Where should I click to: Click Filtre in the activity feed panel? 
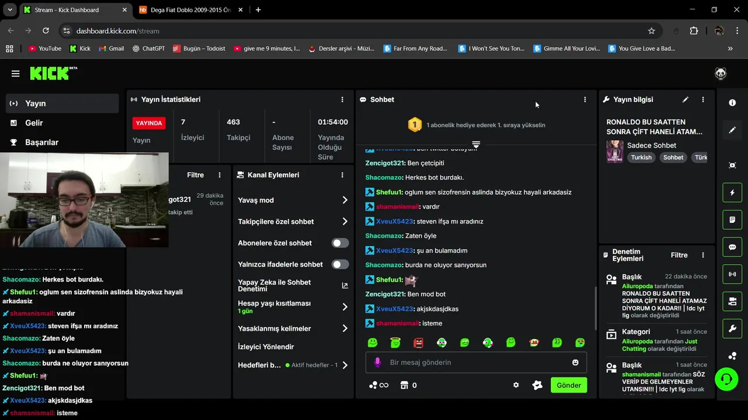pos(195,175)
